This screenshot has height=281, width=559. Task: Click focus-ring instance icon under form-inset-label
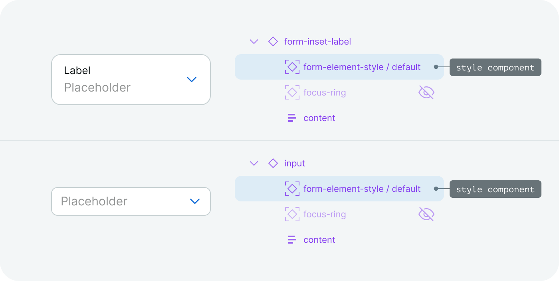(x=292, y=92)
